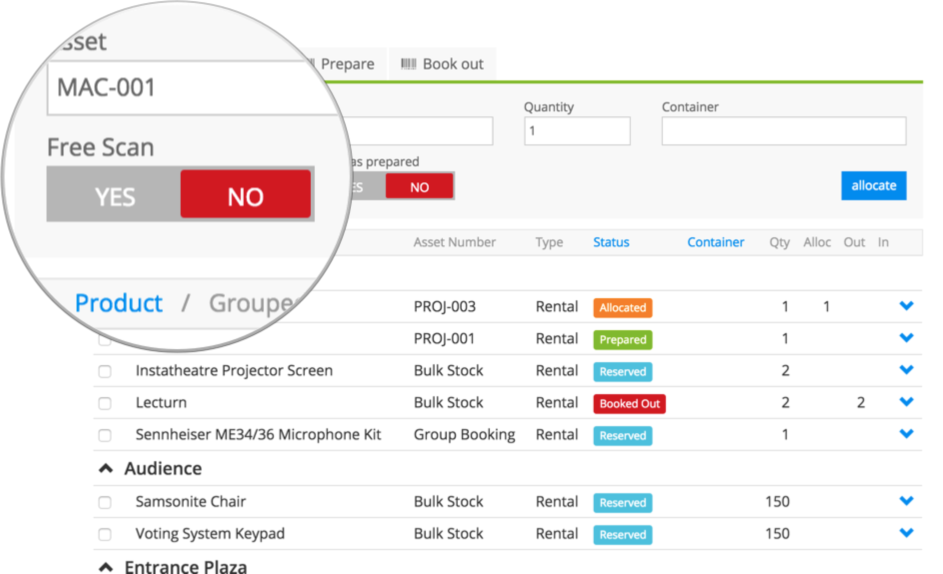943x574 pixels.
Task: Click the barcode icon next to Prepare
Action: point(311,63)
